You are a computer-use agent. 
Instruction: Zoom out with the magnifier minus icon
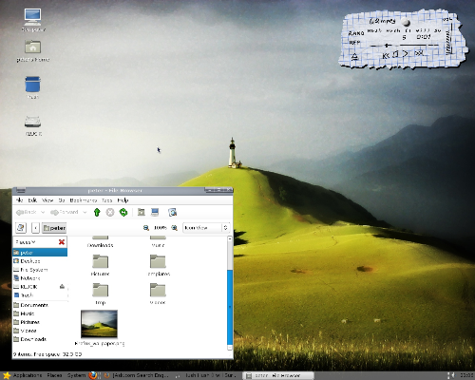[x=146, y=228]
